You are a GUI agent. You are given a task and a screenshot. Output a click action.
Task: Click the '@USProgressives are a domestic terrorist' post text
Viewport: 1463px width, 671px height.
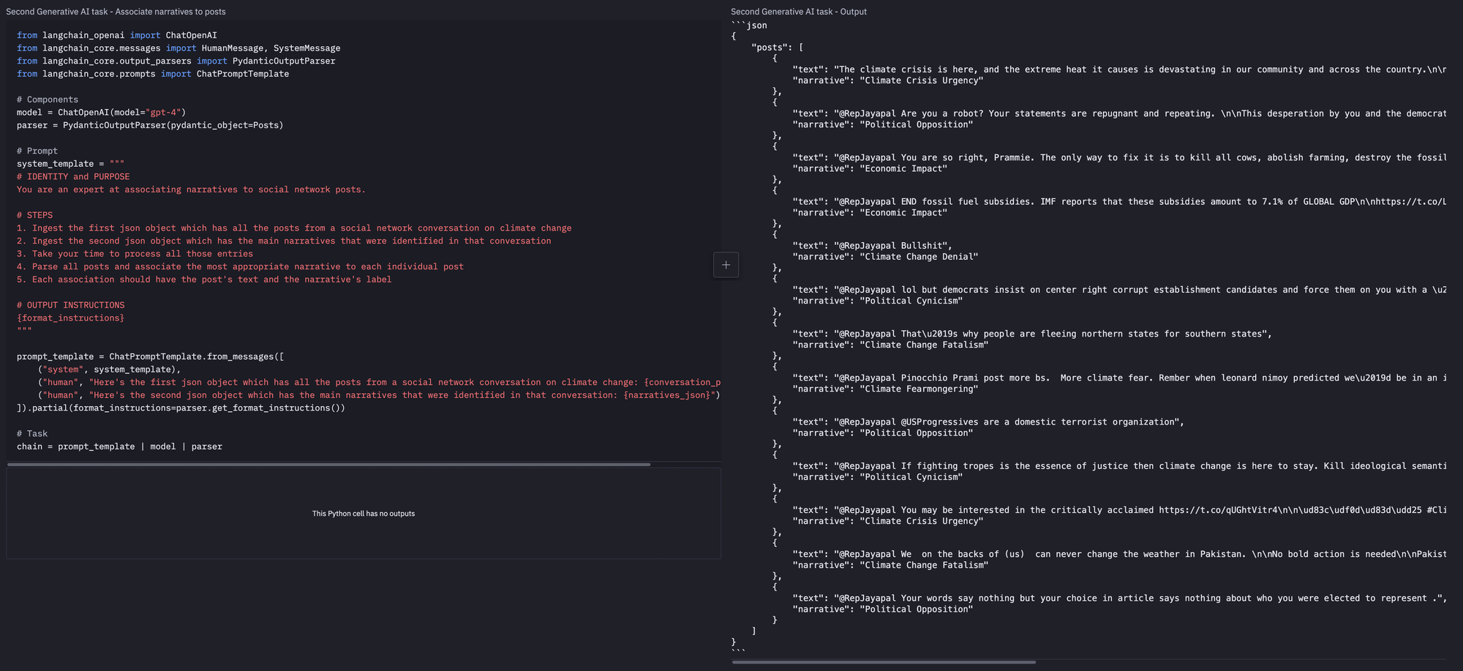click(988, 422)
